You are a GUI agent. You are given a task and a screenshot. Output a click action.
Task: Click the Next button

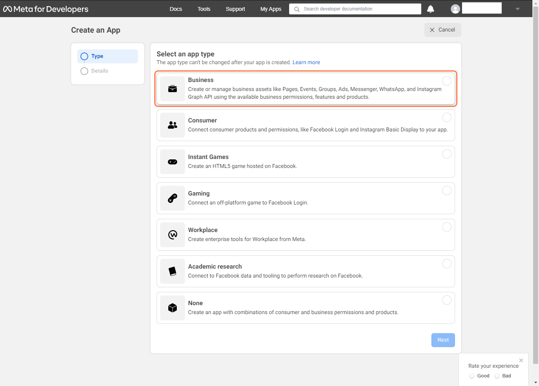click(x=443, y=340)
